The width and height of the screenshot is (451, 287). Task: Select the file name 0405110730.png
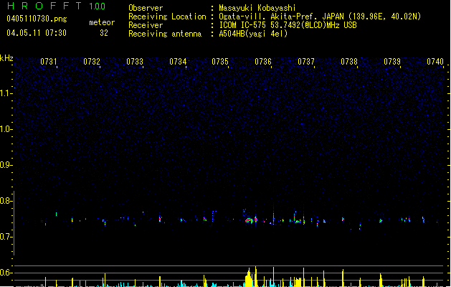click(37, 19)
